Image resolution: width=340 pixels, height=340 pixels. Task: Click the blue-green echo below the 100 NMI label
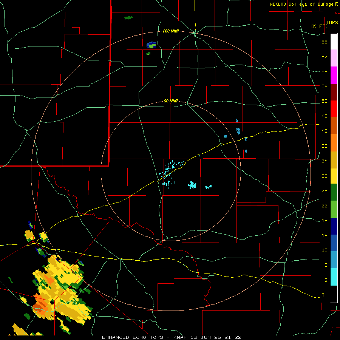151,45
